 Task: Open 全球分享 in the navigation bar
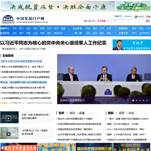(123, 33)
